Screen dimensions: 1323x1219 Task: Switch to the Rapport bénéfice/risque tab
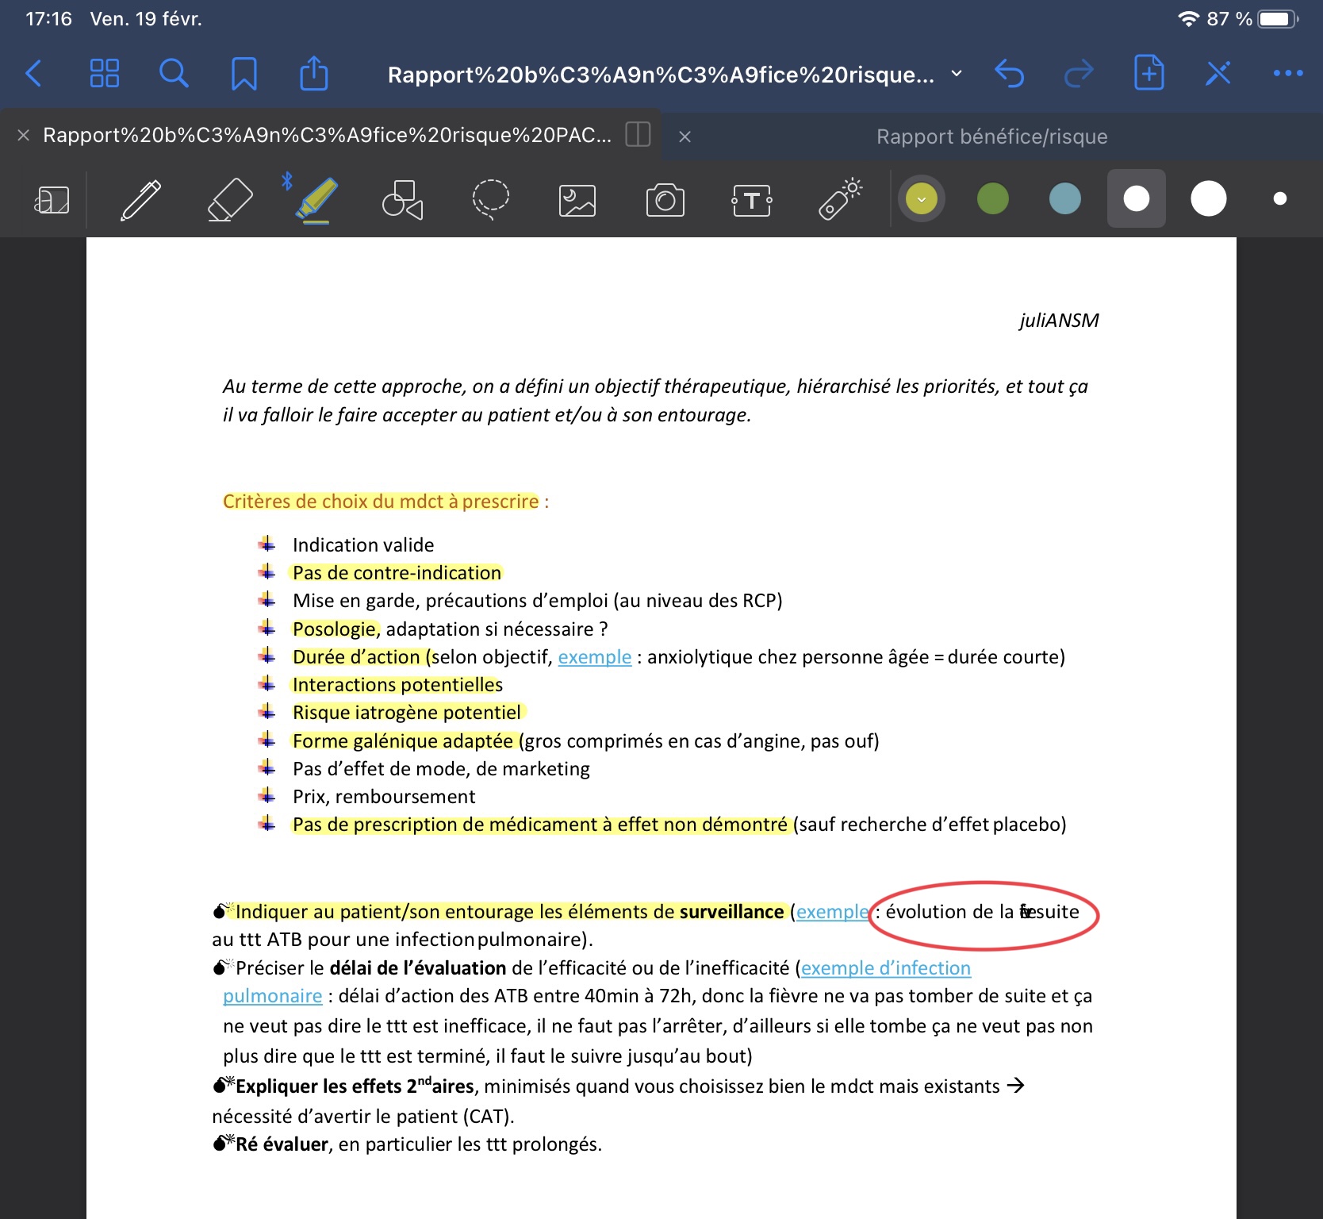[991, 137]
